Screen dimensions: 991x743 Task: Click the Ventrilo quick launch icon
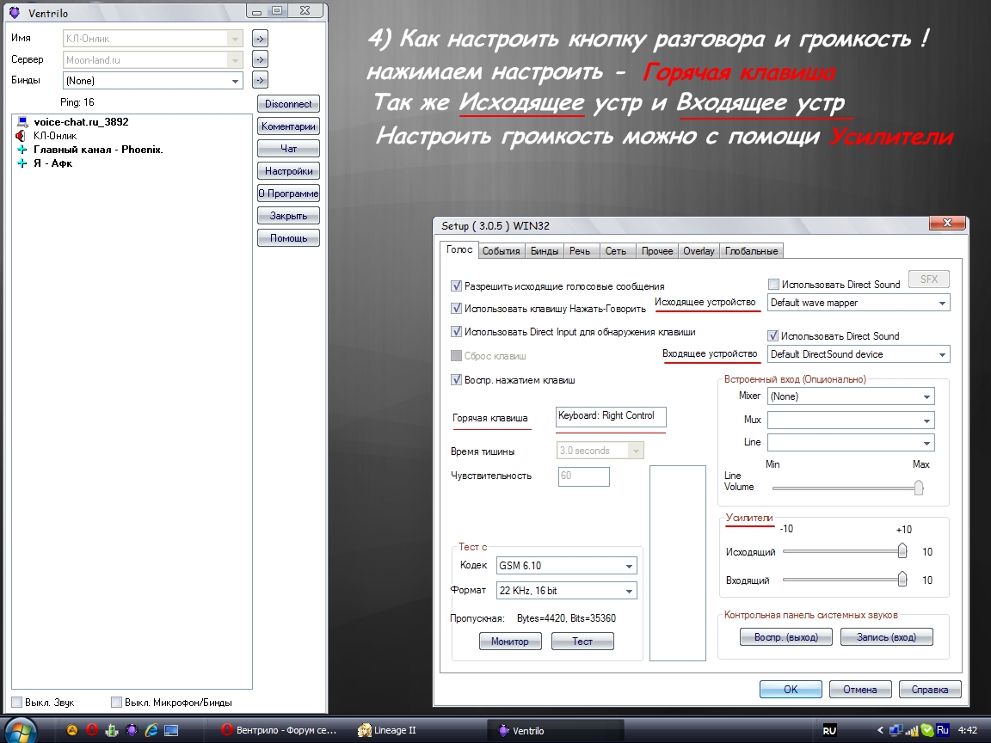point(132,730)
